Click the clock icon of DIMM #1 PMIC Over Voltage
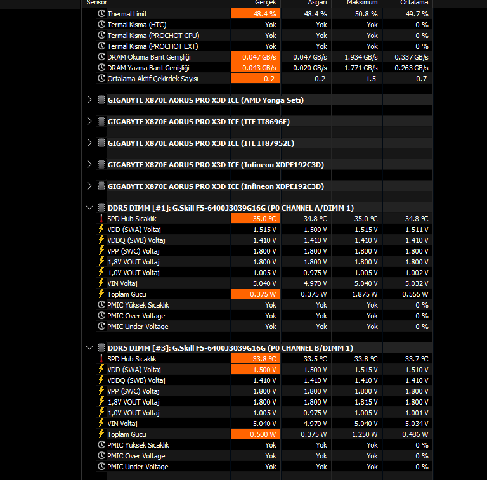Image resolution: width=487 pixels, height=480 pixels. click(101, 315)
